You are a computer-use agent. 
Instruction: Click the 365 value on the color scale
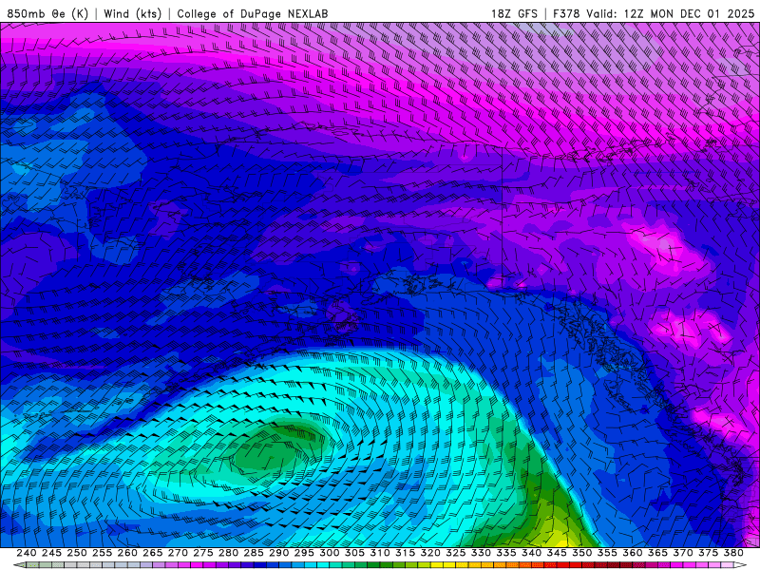[x=657, y=553]
